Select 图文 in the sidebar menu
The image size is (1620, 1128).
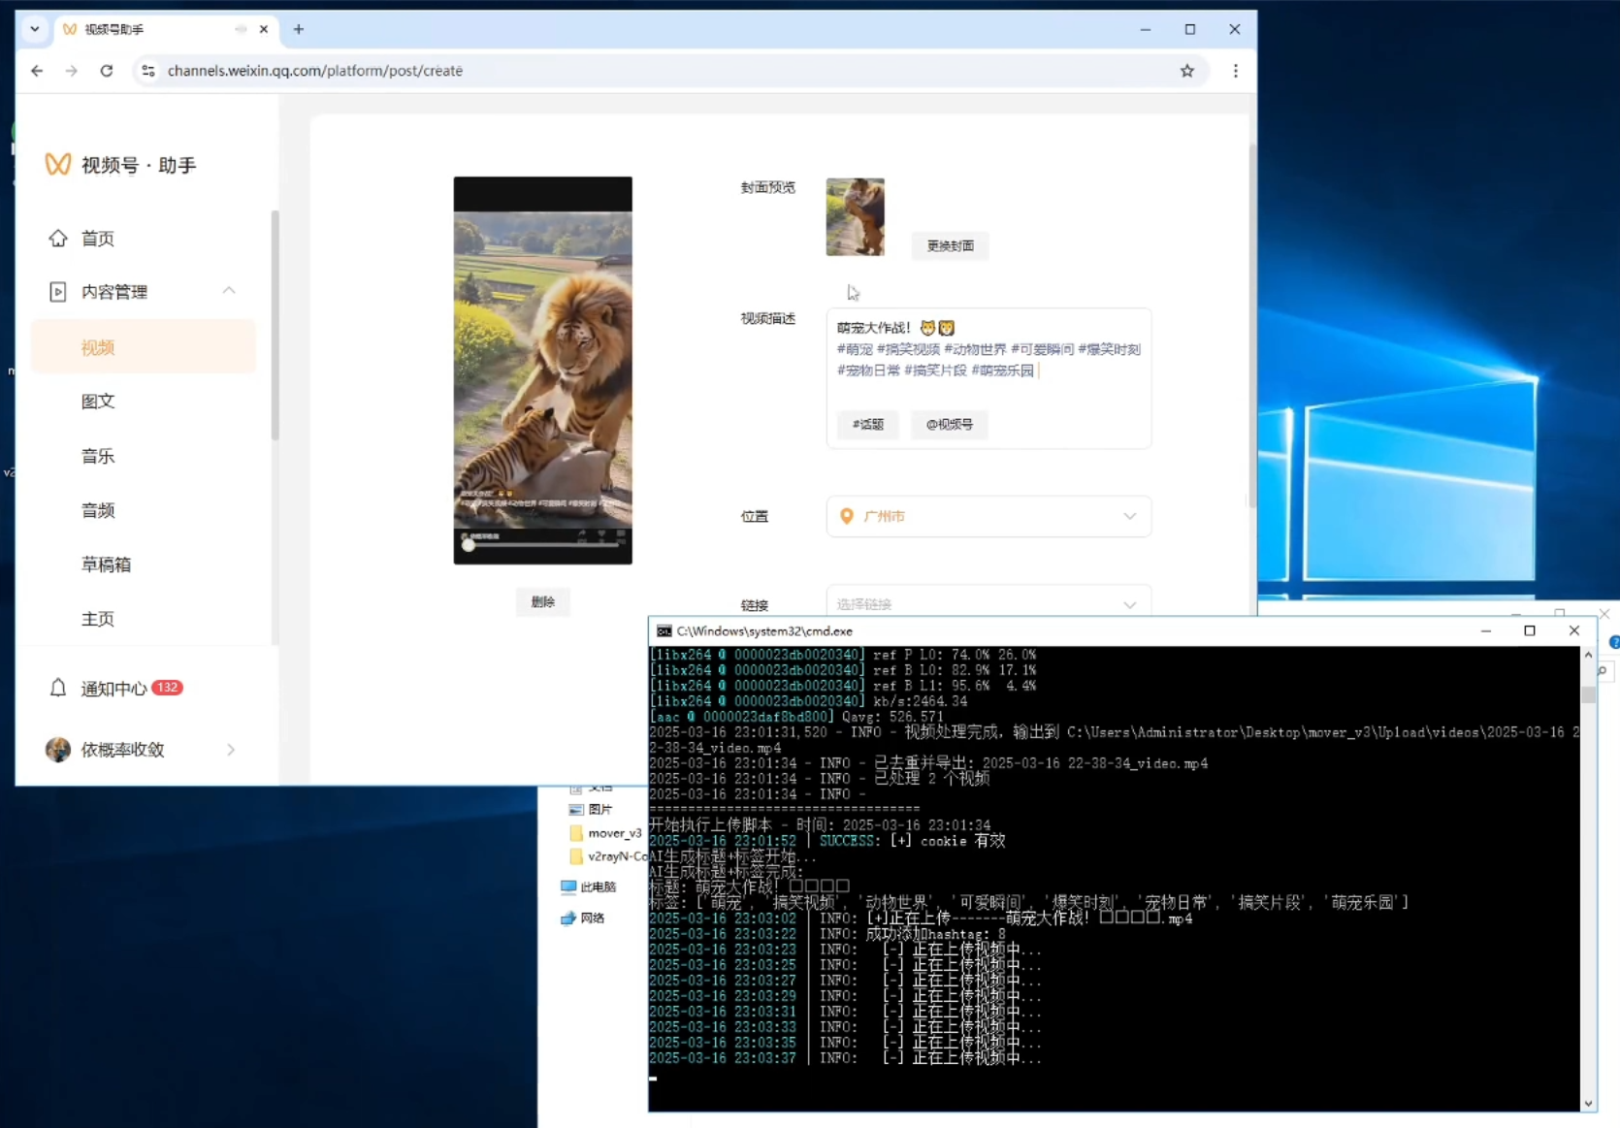pos(98,402)
